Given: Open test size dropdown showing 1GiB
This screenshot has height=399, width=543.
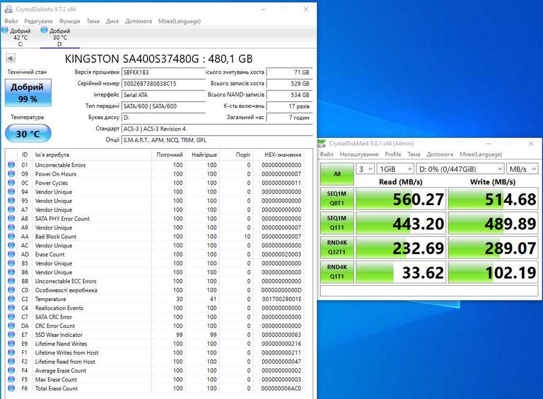Looking at the screenshot, I should pos(395,169).
